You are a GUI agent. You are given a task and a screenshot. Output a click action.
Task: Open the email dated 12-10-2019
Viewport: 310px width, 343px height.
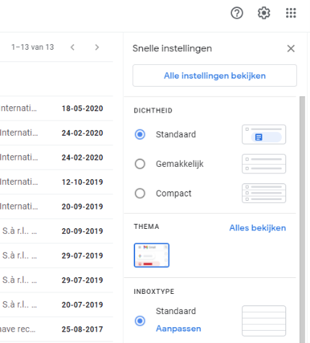[x=56, y=182]
